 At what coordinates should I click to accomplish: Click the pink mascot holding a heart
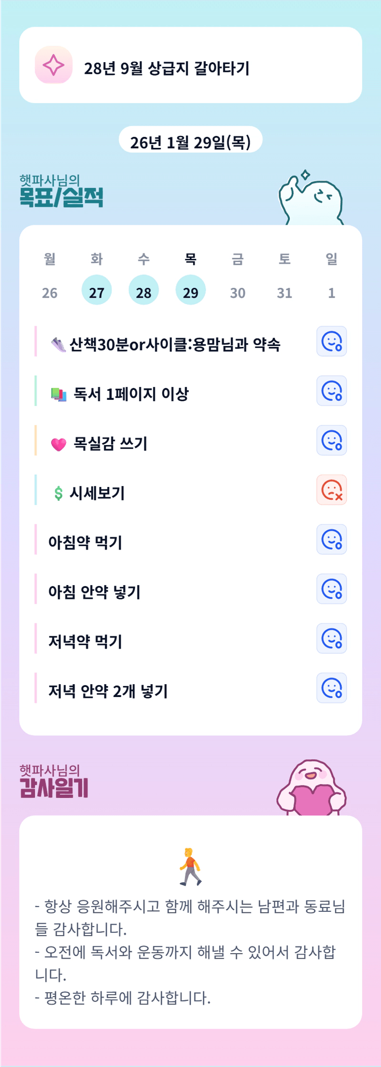[311, 788]
